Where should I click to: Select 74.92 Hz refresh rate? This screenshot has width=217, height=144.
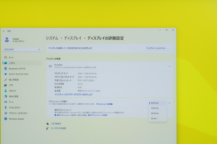point(158,108)
